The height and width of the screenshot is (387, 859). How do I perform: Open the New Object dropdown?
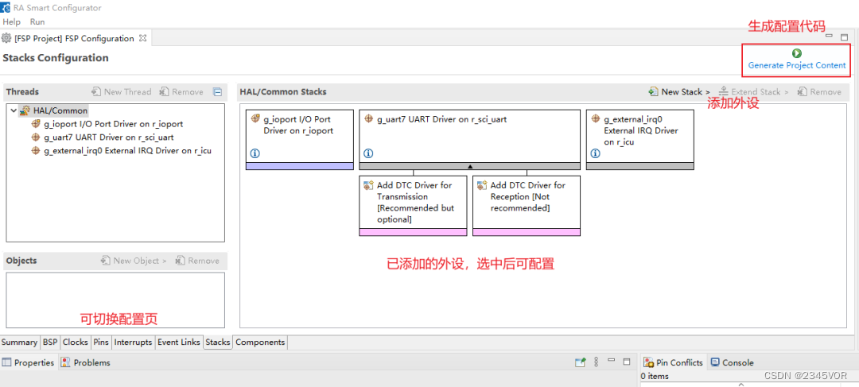point(134,261)
